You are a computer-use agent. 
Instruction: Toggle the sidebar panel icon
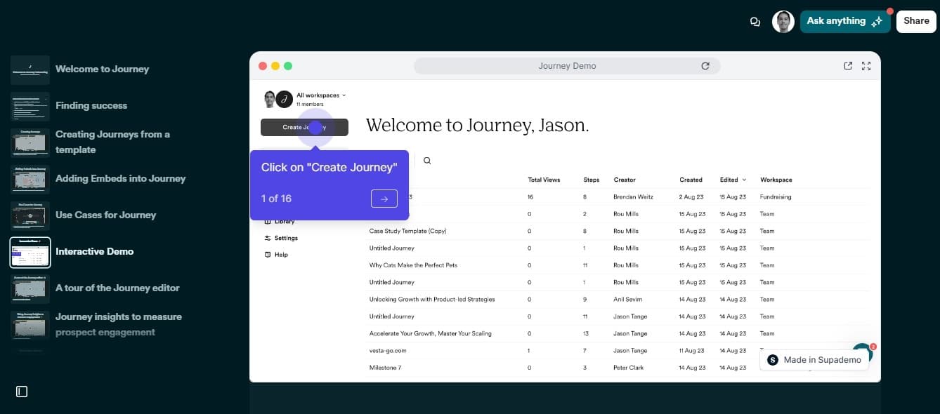click(x=22, y=392)
